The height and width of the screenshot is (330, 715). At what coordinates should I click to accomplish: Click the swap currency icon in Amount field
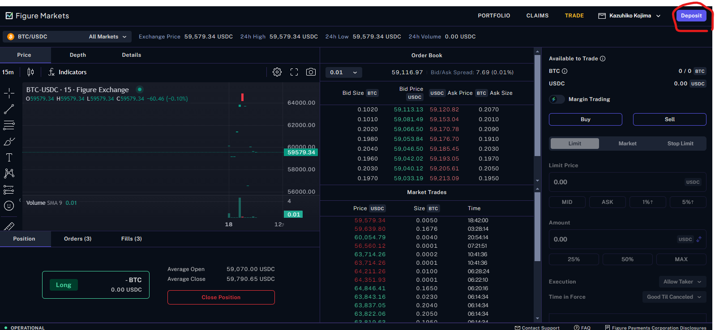(699, 239)
